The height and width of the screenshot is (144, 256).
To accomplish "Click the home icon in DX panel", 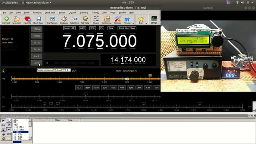I will coord(3,139).
